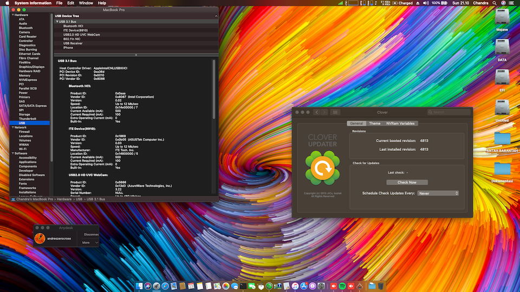This screenshot has width=520, height=292.
Task: Click the Clover forward navigation arrow
Action: (x=324, y=112)
